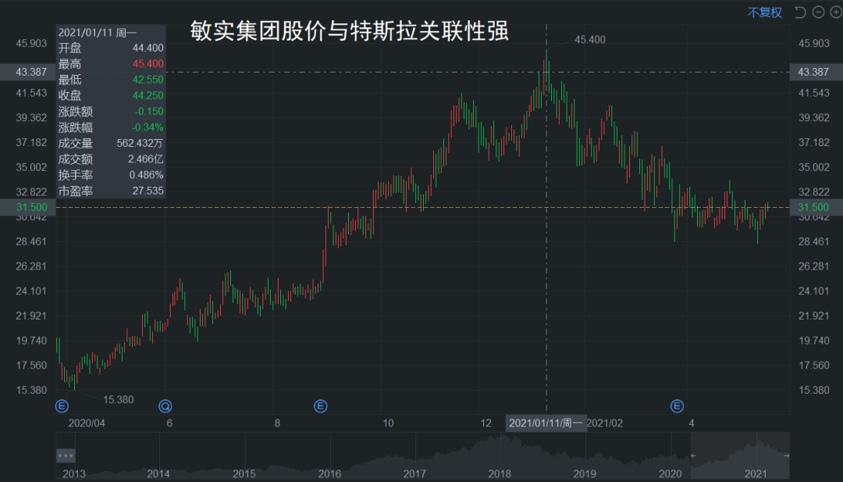Click the E event marker before April 2021
The image size is (843, 482).
[x=677, y=406]
